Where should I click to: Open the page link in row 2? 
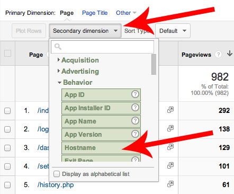43,129
